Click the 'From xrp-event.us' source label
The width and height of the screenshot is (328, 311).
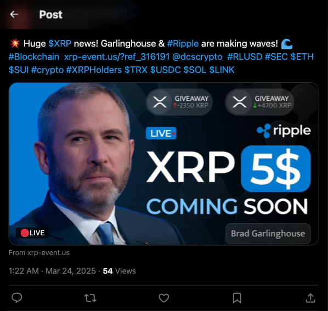pos(39,253)
